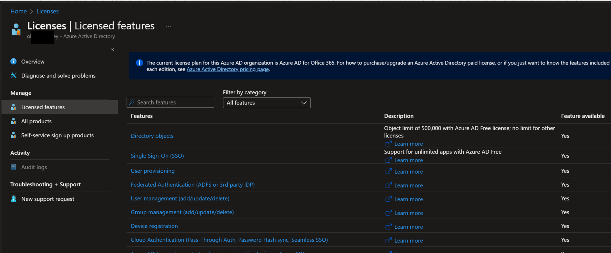Image resolution: width=611 pixels, height=253 pixels.
Task: Open Group management (add/update/delete) link
Action: [182, 212]
